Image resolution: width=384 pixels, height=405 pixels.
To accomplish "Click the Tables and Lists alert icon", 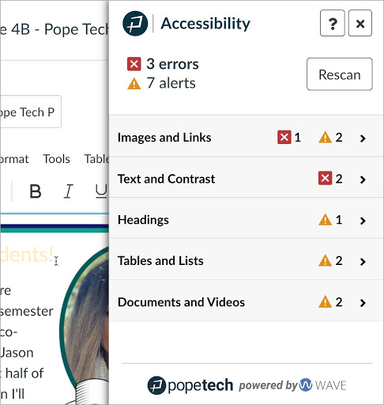I will click(x=325, y=261).
